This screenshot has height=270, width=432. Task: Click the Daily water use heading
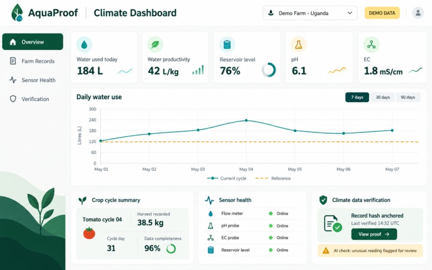(99, 97)
